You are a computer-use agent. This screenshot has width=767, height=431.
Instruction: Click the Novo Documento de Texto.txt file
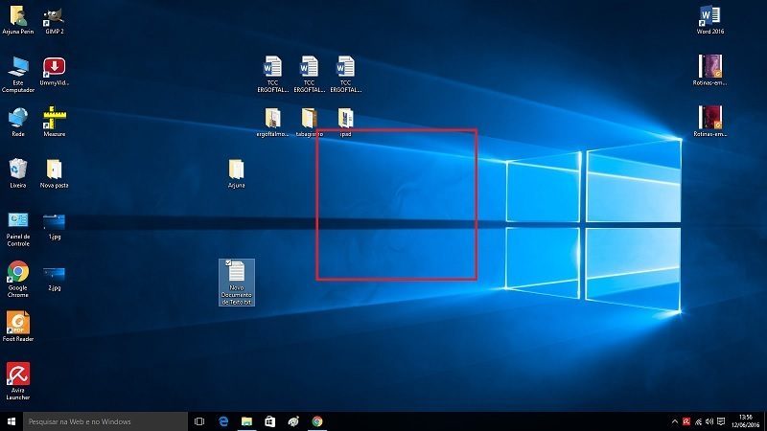coord(236,283)
